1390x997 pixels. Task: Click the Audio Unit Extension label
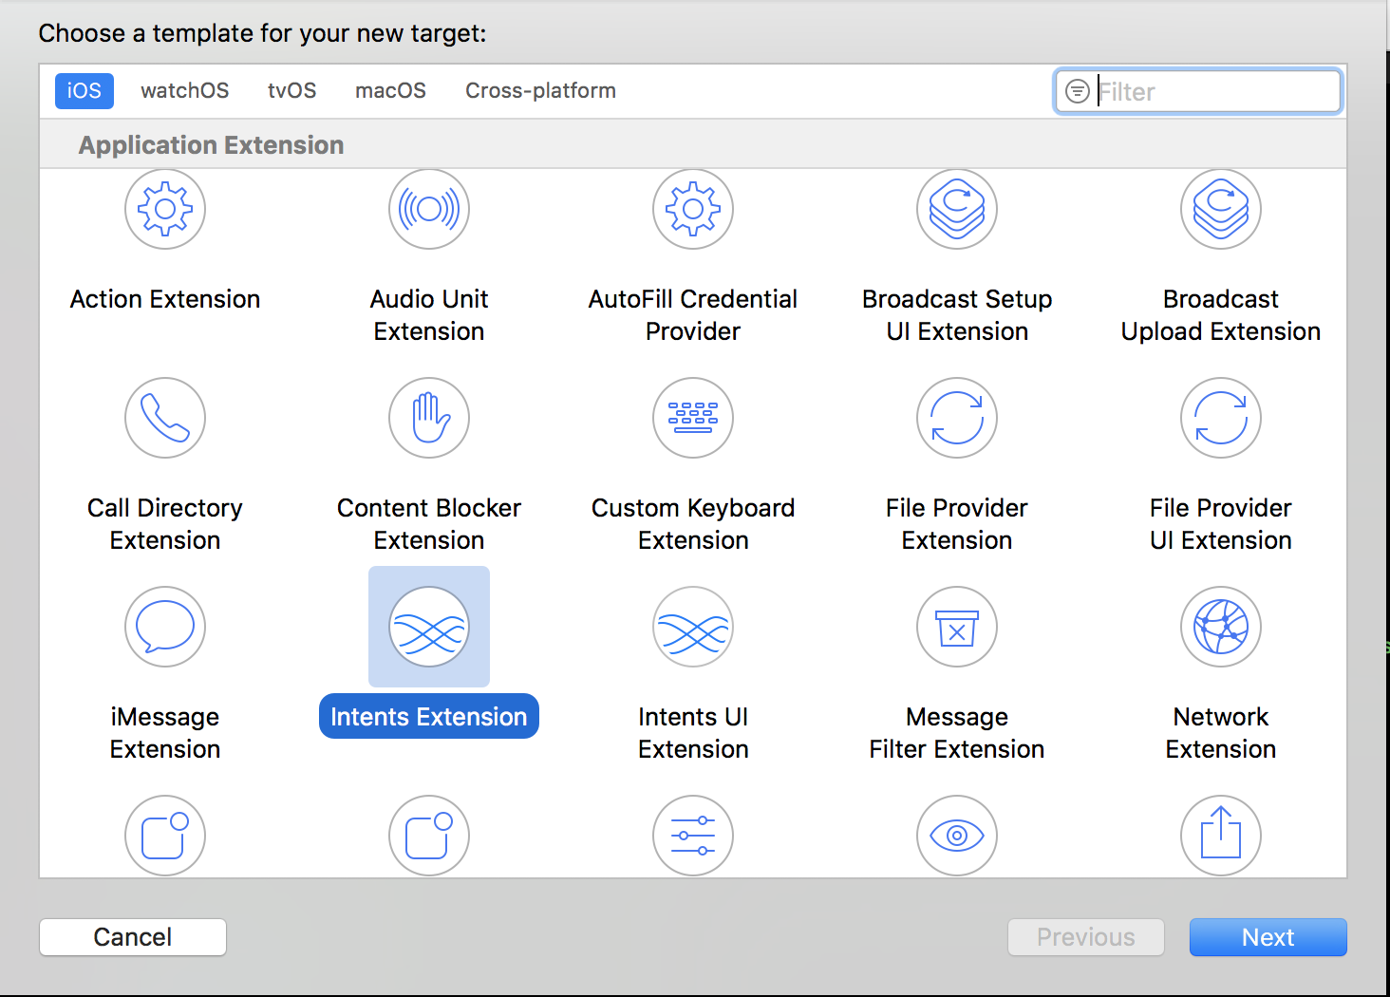[x=429, y=315]
